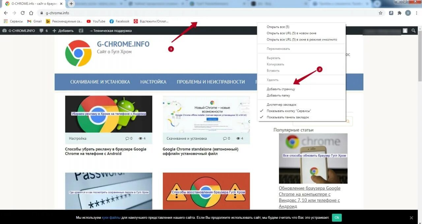Open the V profile avatar
422x224 pixels.
[408, 13]
